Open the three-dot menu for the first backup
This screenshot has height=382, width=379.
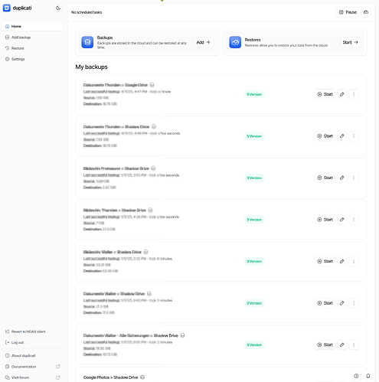(x=354, y=94)
